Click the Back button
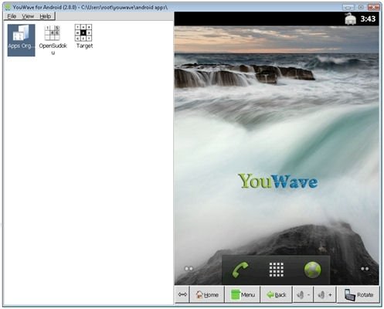The image size is (384, 309). pos(276,294)
